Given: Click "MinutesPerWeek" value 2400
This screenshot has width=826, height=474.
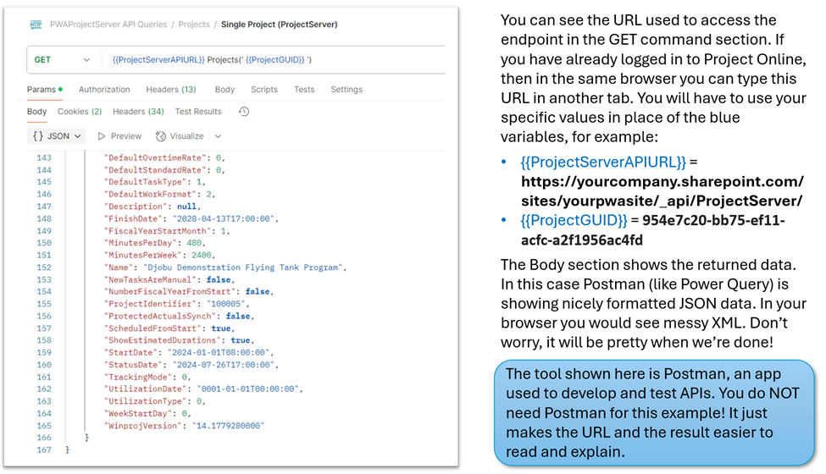Looking at the screenshot, I should coord(202,256).
